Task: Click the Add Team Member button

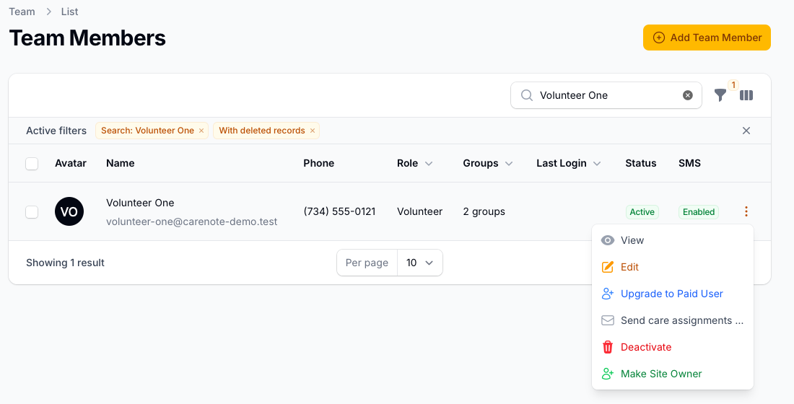Action: (707, 38)
